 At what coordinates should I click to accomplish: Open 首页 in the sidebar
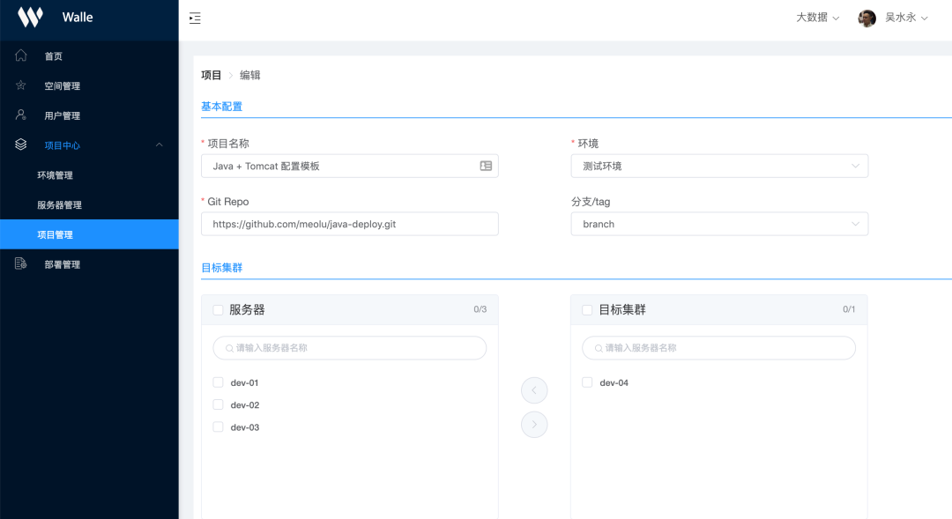[x=89, y=56]
